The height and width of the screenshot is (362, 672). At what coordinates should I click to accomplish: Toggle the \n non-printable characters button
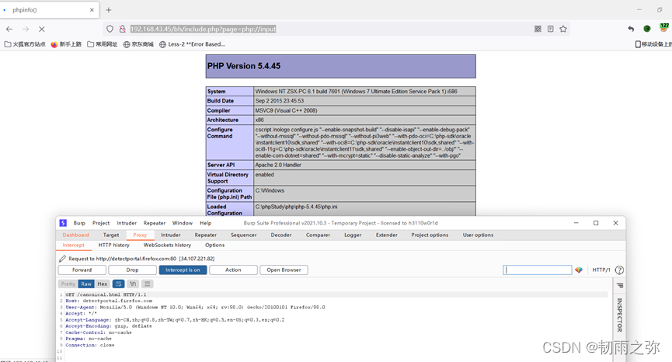pyautogui.click(x=133, y=284)
